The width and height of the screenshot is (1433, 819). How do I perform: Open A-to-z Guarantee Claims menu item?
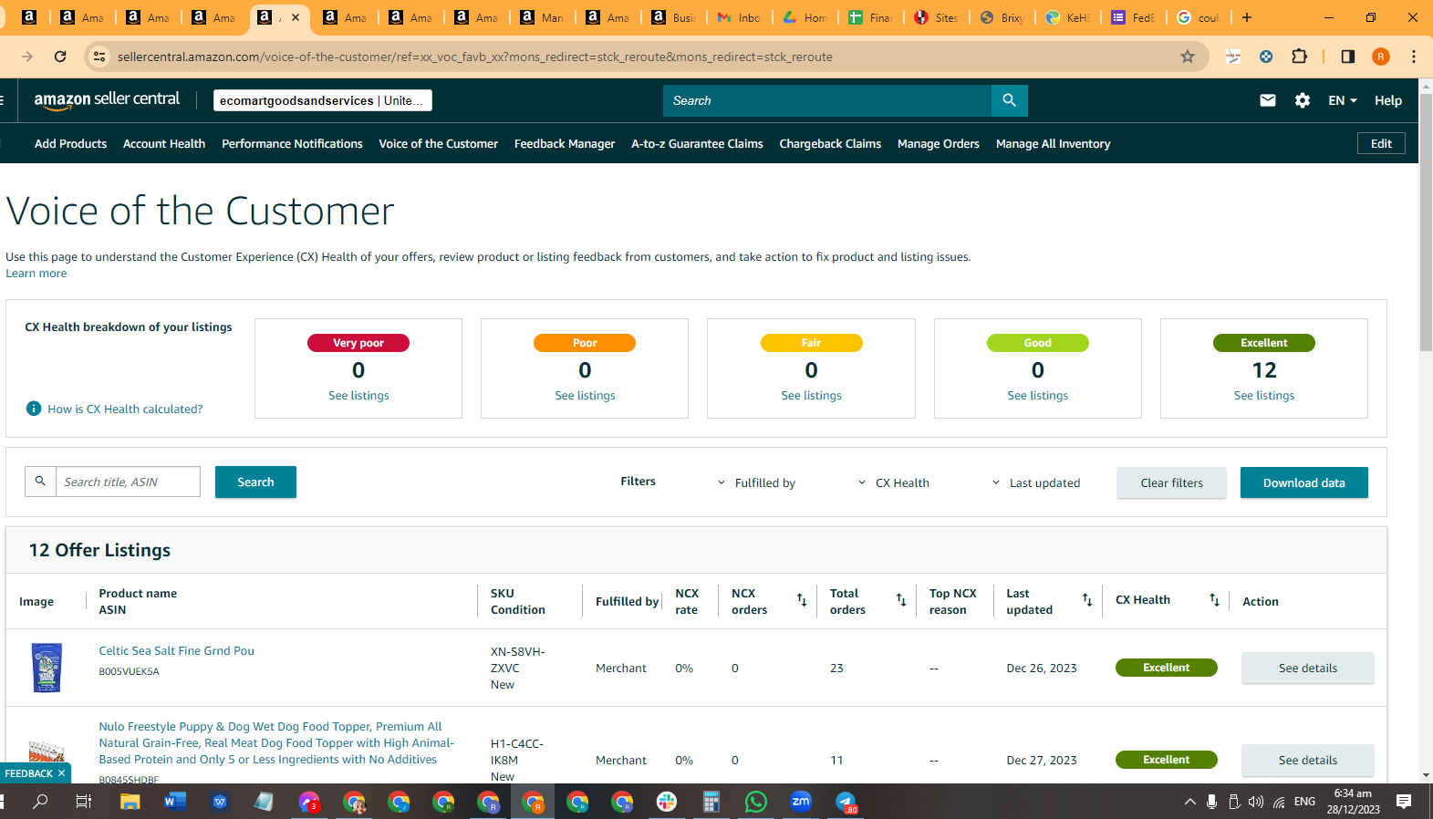[697, 143]
